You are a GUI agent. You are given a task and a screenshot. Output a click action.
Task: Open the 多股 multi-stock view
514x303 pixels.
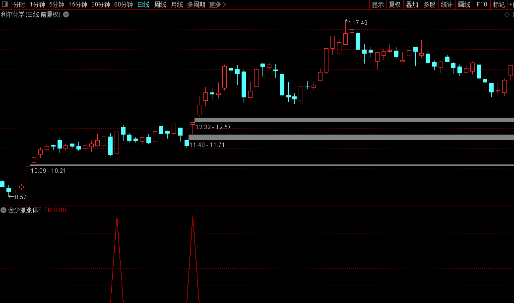click(429, 4)
